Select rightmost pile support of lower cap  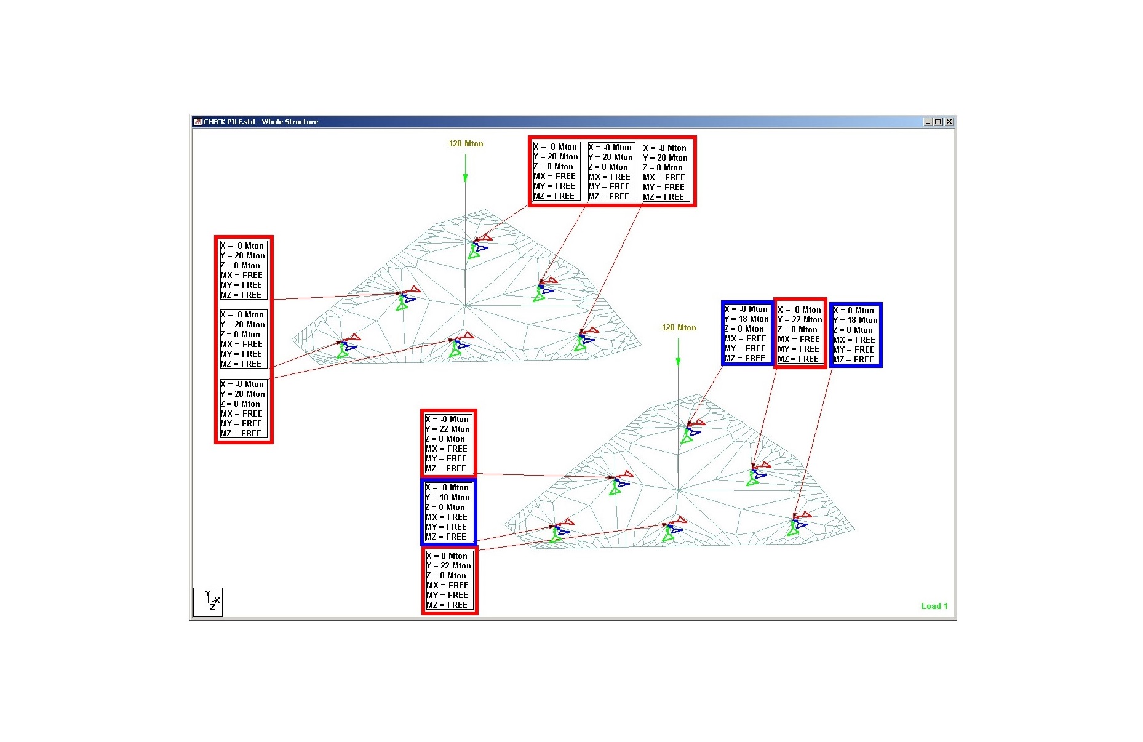click(x=798, y=523)
